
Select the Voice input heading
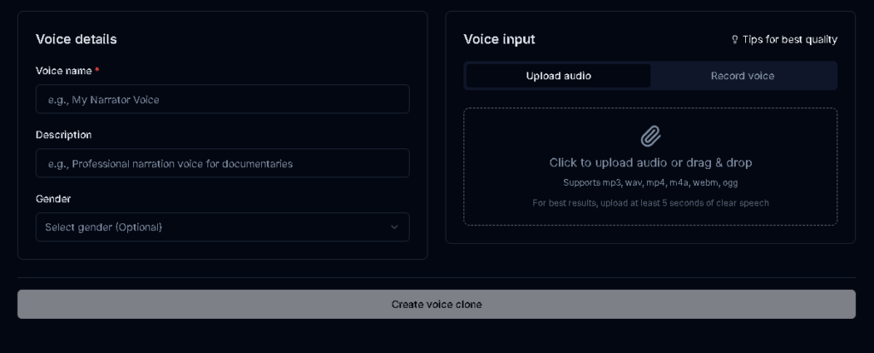pyautogui.click(x=499, y=39)
